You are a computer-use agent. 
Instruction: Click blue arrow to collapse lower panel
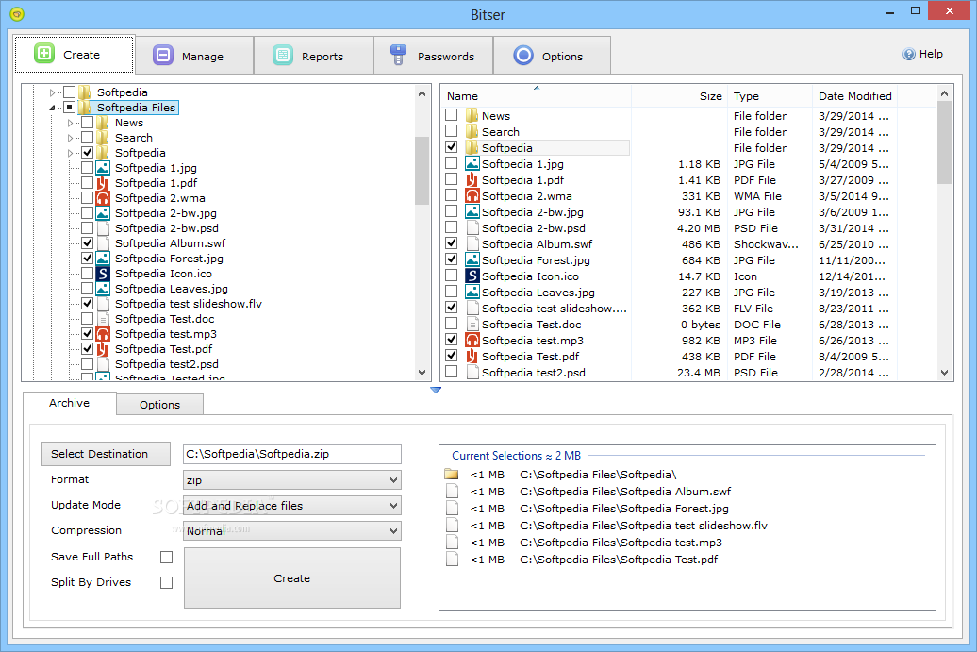click(436, 391)
